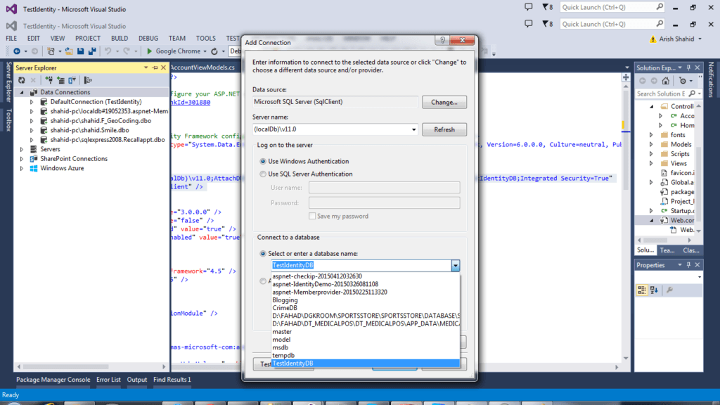Open the TOOLS menu
This screenshot has width=720, height=405.
point(206,39)
